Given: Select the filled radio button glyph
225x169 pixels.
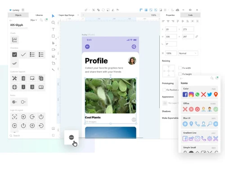Looking at the screenshot, I should pos(14,102).
